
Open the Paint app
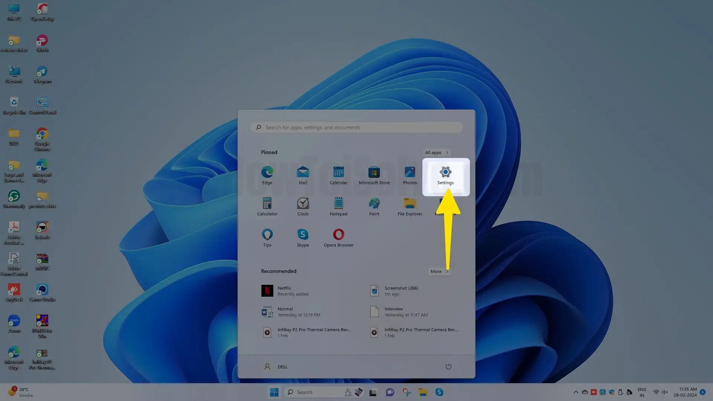pyautogui.click(x=374, y=206)
